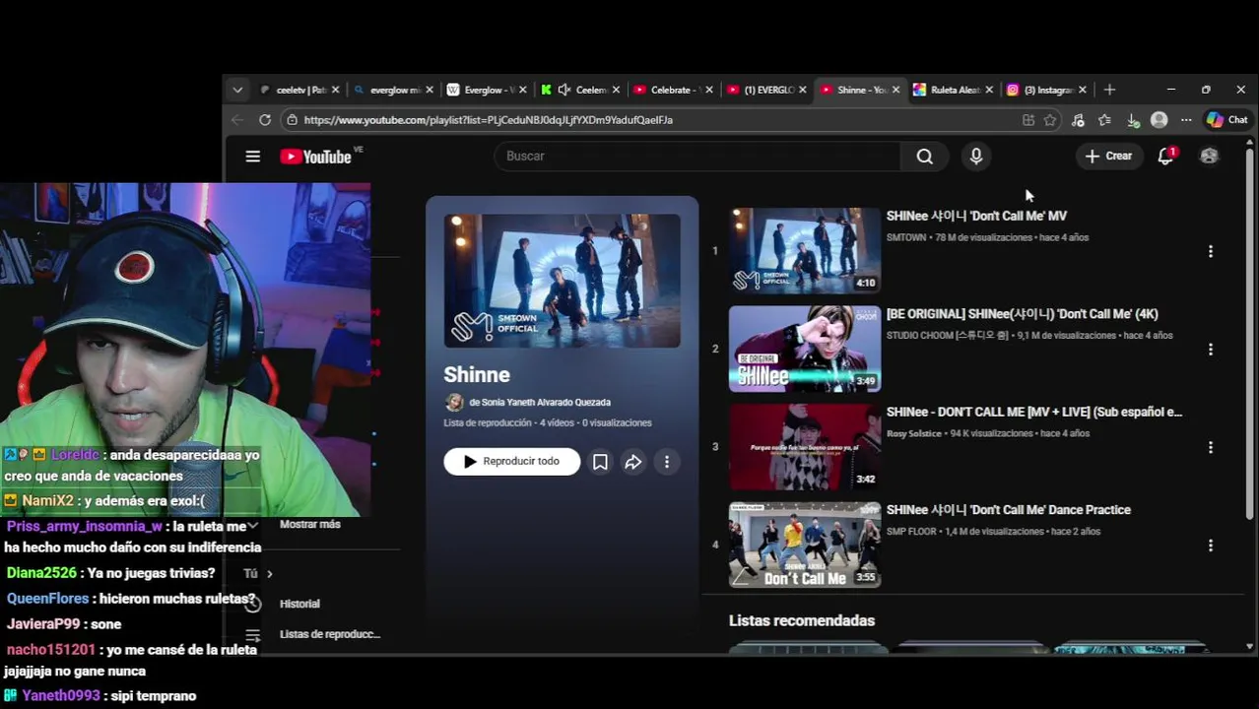Save the Shinne playlist with bookmark icon
Viewport: 1259px width, 709px height.
[x=600, y=461]
